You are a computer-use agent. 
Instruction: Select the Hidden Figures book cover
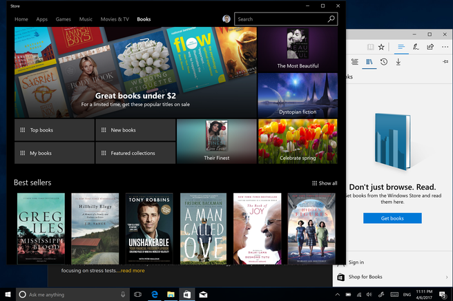tap(311, 229)
